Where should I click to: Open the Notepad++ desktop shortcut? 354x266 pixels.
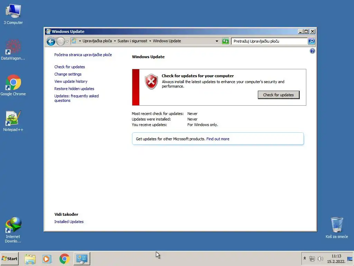tap(13, 121)
